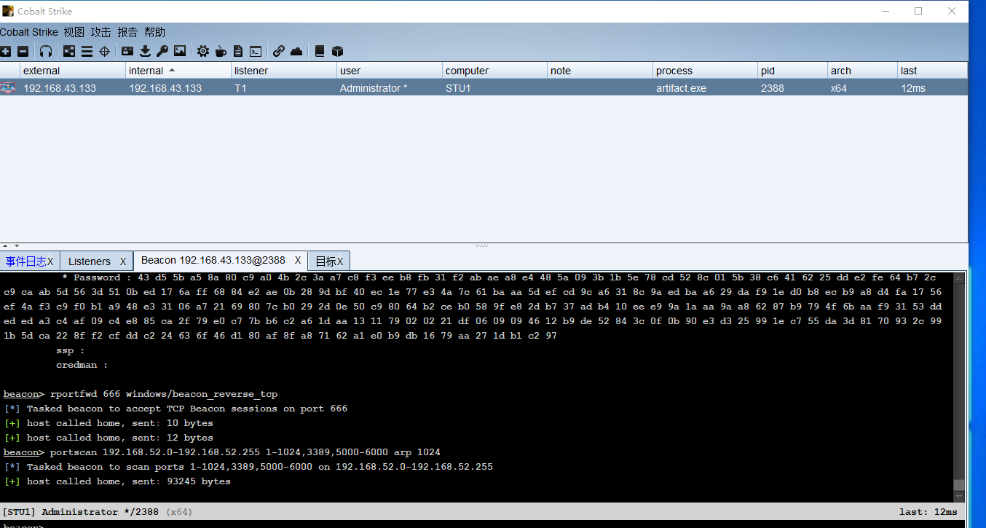The height and width of the screenshot is (528, 986).
Task: Sort sessions by external column
Action: pos(73,71)
